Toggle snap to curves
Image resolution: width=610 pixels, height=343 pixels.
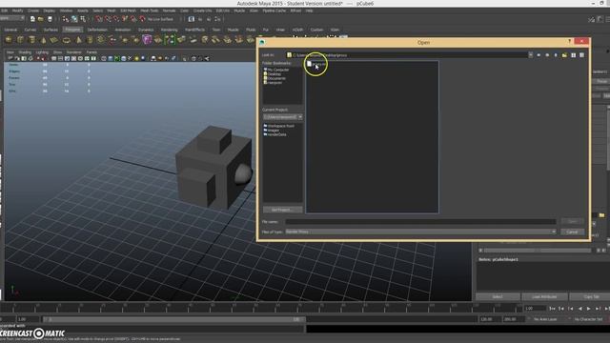tap(108, 19)
